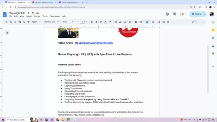Open Google Calendar side panel
Viewport: 217px width, 122px height.
pyautogui.click(x=213, y=22)
